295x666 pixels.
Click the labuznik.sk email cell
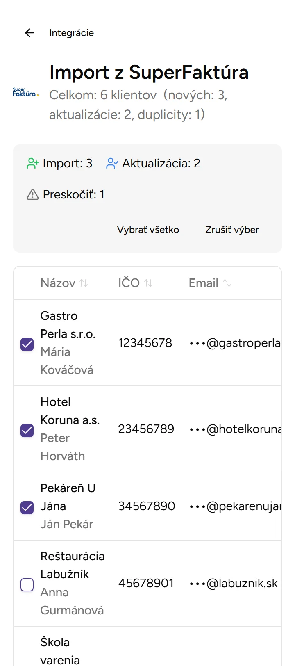point(234,583)
